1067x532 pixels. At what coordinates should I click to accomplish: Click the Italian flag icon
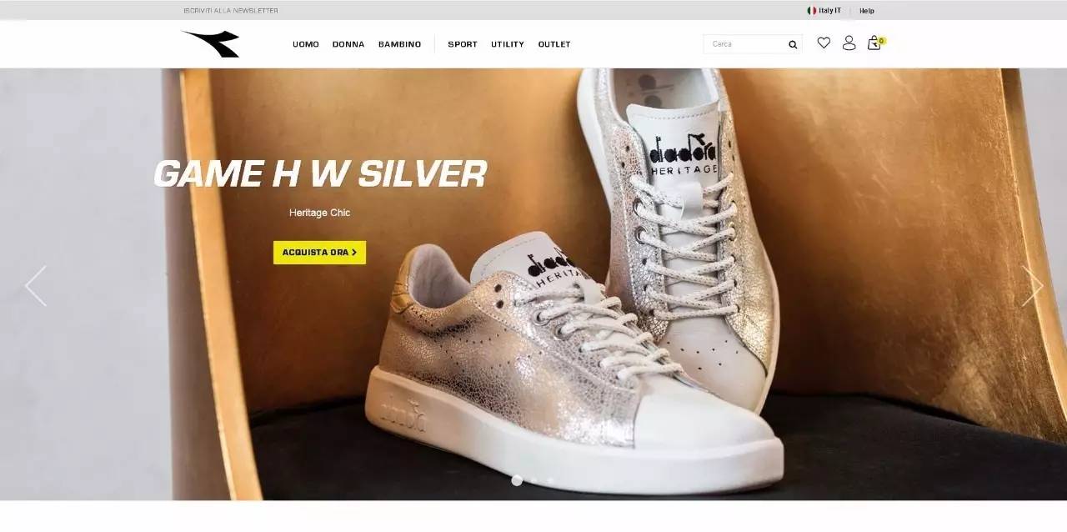point(811,11)
